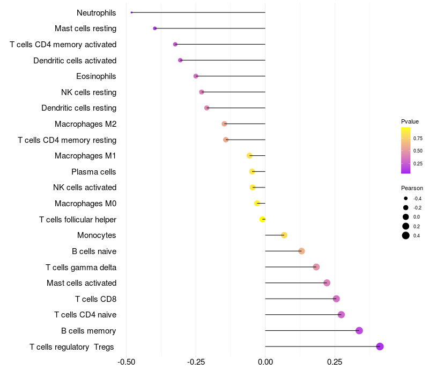Select the T cells gamma delta dot
Screen dimensions: 429x376
316,267
